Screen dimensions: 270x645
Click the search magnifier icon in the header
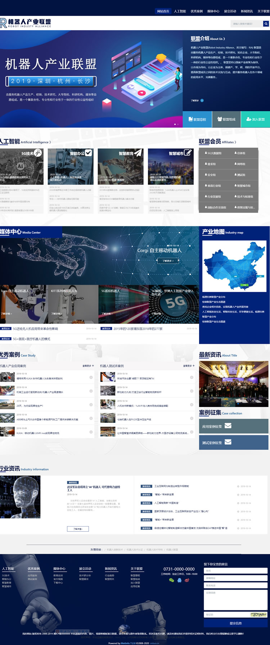[x=266, y=24]
